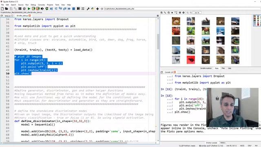Continue debug execution double-arrow icon
The width and height of the screenshot is (261, 147).
coord(69,9)
